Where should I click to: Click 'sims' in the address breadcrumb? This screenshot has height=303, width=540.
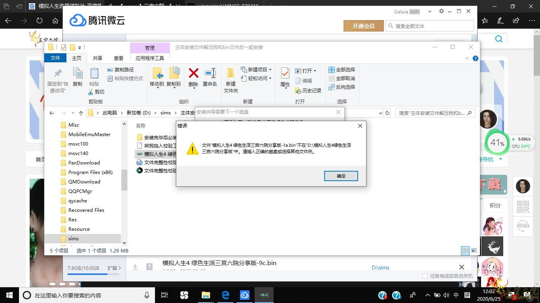tap(166, 113)
